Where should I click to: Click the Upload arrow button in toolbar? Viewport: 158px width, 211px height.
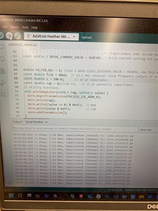pos(9,36)
